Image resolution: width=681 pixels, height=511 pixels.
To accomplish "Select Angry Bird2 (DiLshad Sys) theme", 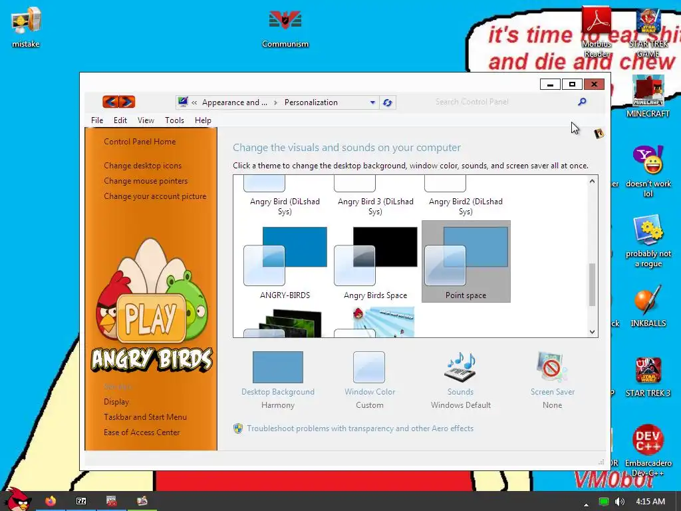I will pos(466,196).
